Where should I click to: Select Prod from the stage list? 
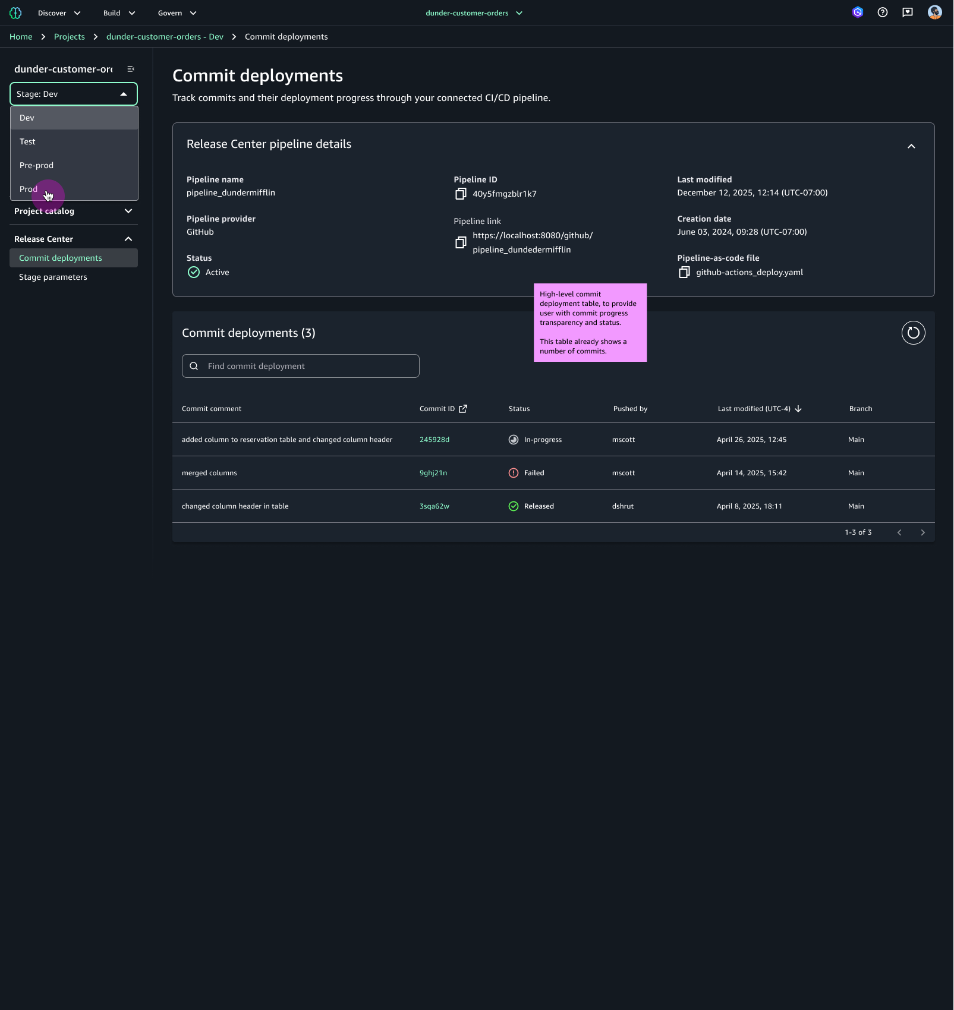click(29, 189)
